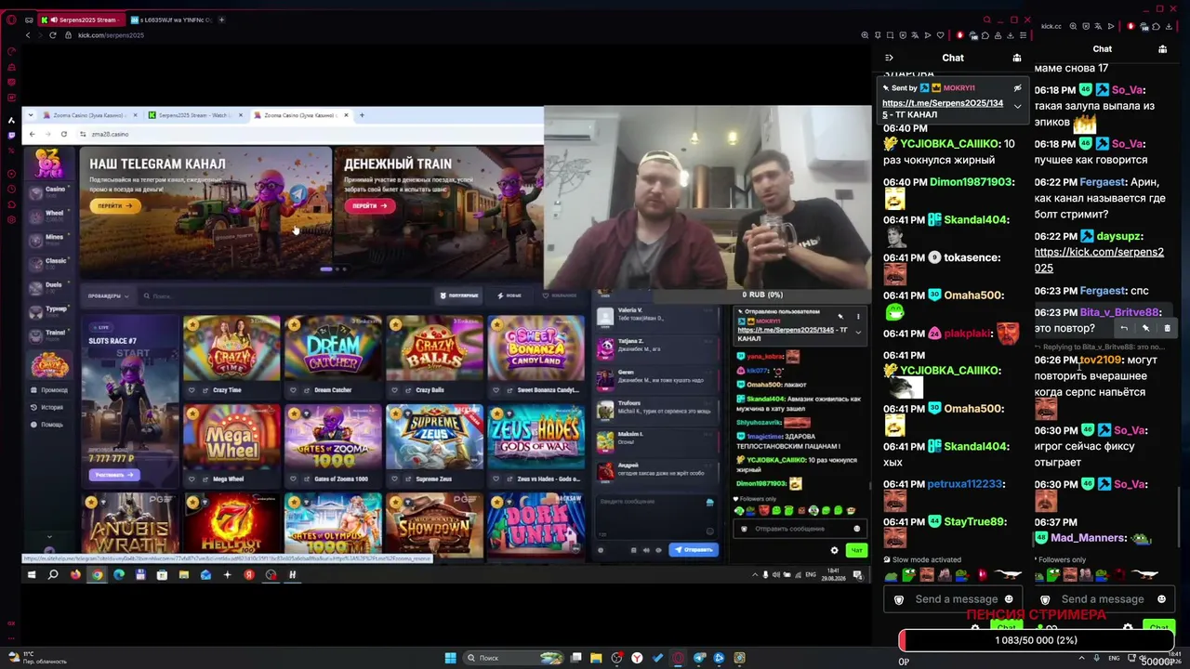Open the outer browser's main menu icon
Viewport: 1190px width, 669px height.
pyautogui.click(x=1023, y=35)
